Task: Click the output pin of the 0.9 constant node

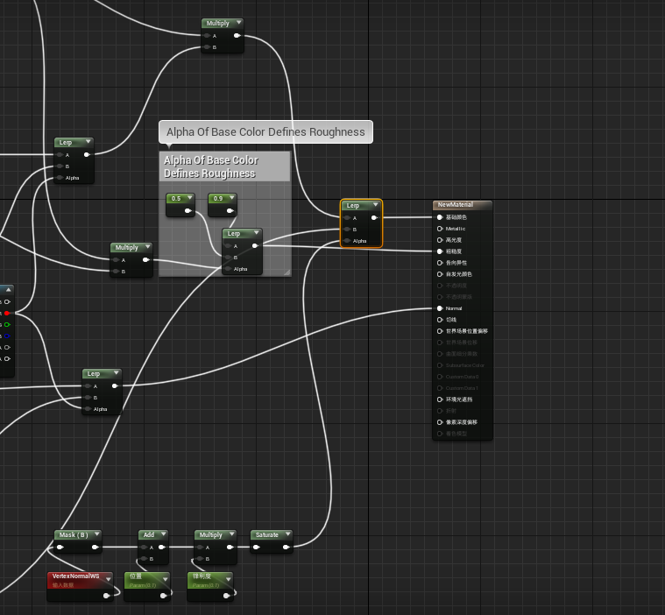Action: point(230,211)
